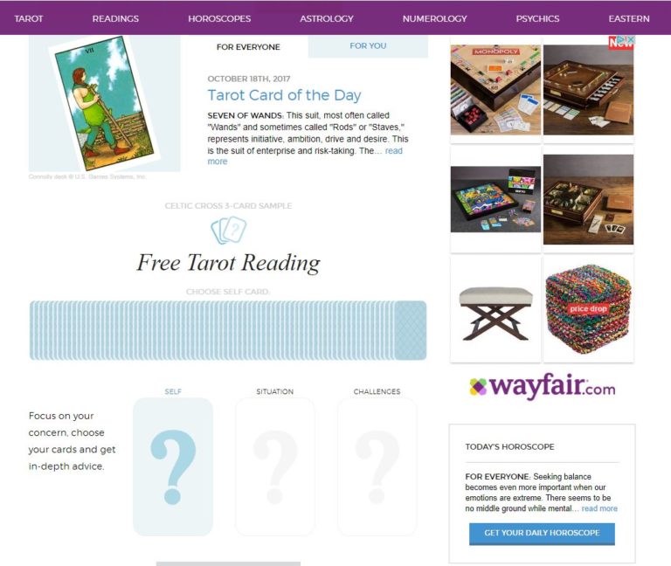The width and height of the screenshot is (671, 566).
Task: Click the SITUATION question mark card
Action: (x=274, y=466)
